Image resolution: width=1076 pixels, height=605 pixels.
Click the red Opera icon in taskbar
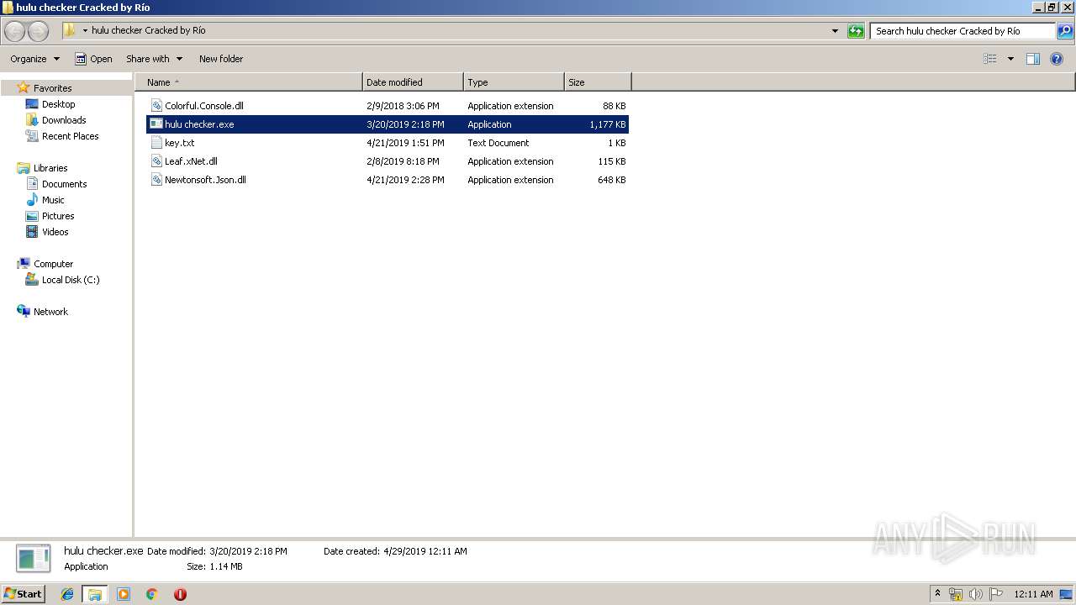click(180, 594)
